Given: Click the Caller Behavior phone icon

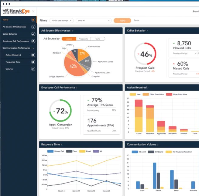Looking at the screenshot, I should tap(33, 34).
